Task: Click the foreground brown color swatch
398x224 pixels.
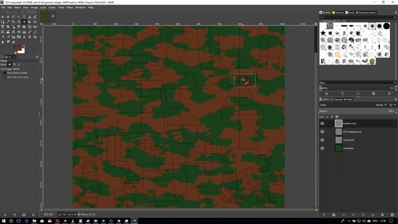Action: [x=17, y=48]
